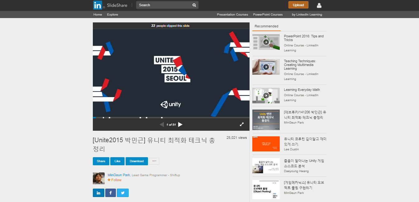Open the Home menu item
This screenshot has height=202, width=419.
pos(98,15)
